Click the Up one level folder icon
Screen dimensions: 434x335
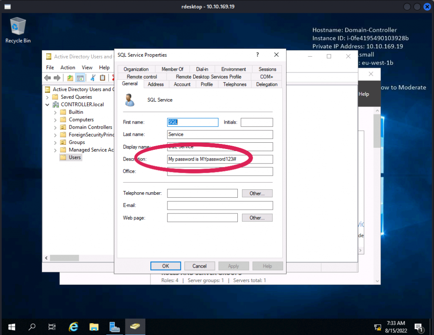(x=70, y=78)
